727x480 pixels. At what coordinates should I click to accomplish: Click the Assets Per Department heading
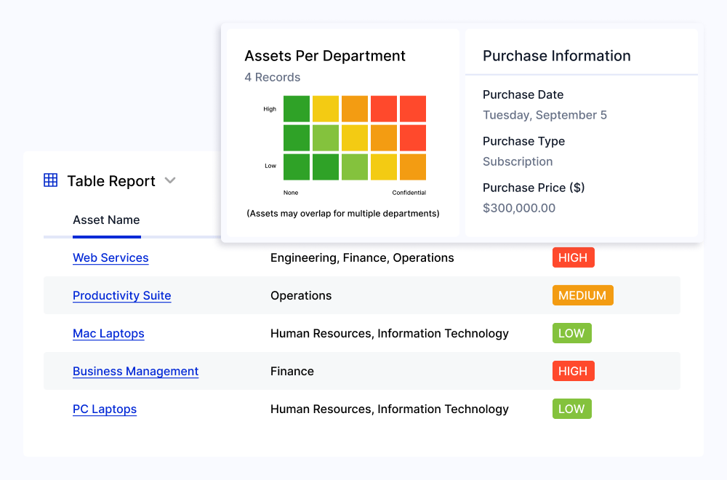pyautogui.click(x=325, y=56)
